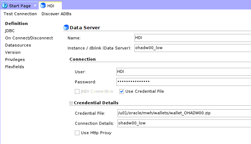Open the Flexfields section
Screen dimensions: 251x144
(x=15, y=67)
